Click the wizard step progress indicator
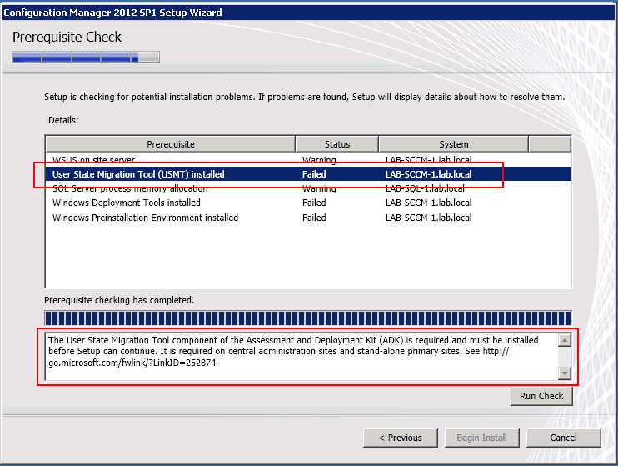 coord(86,57)
